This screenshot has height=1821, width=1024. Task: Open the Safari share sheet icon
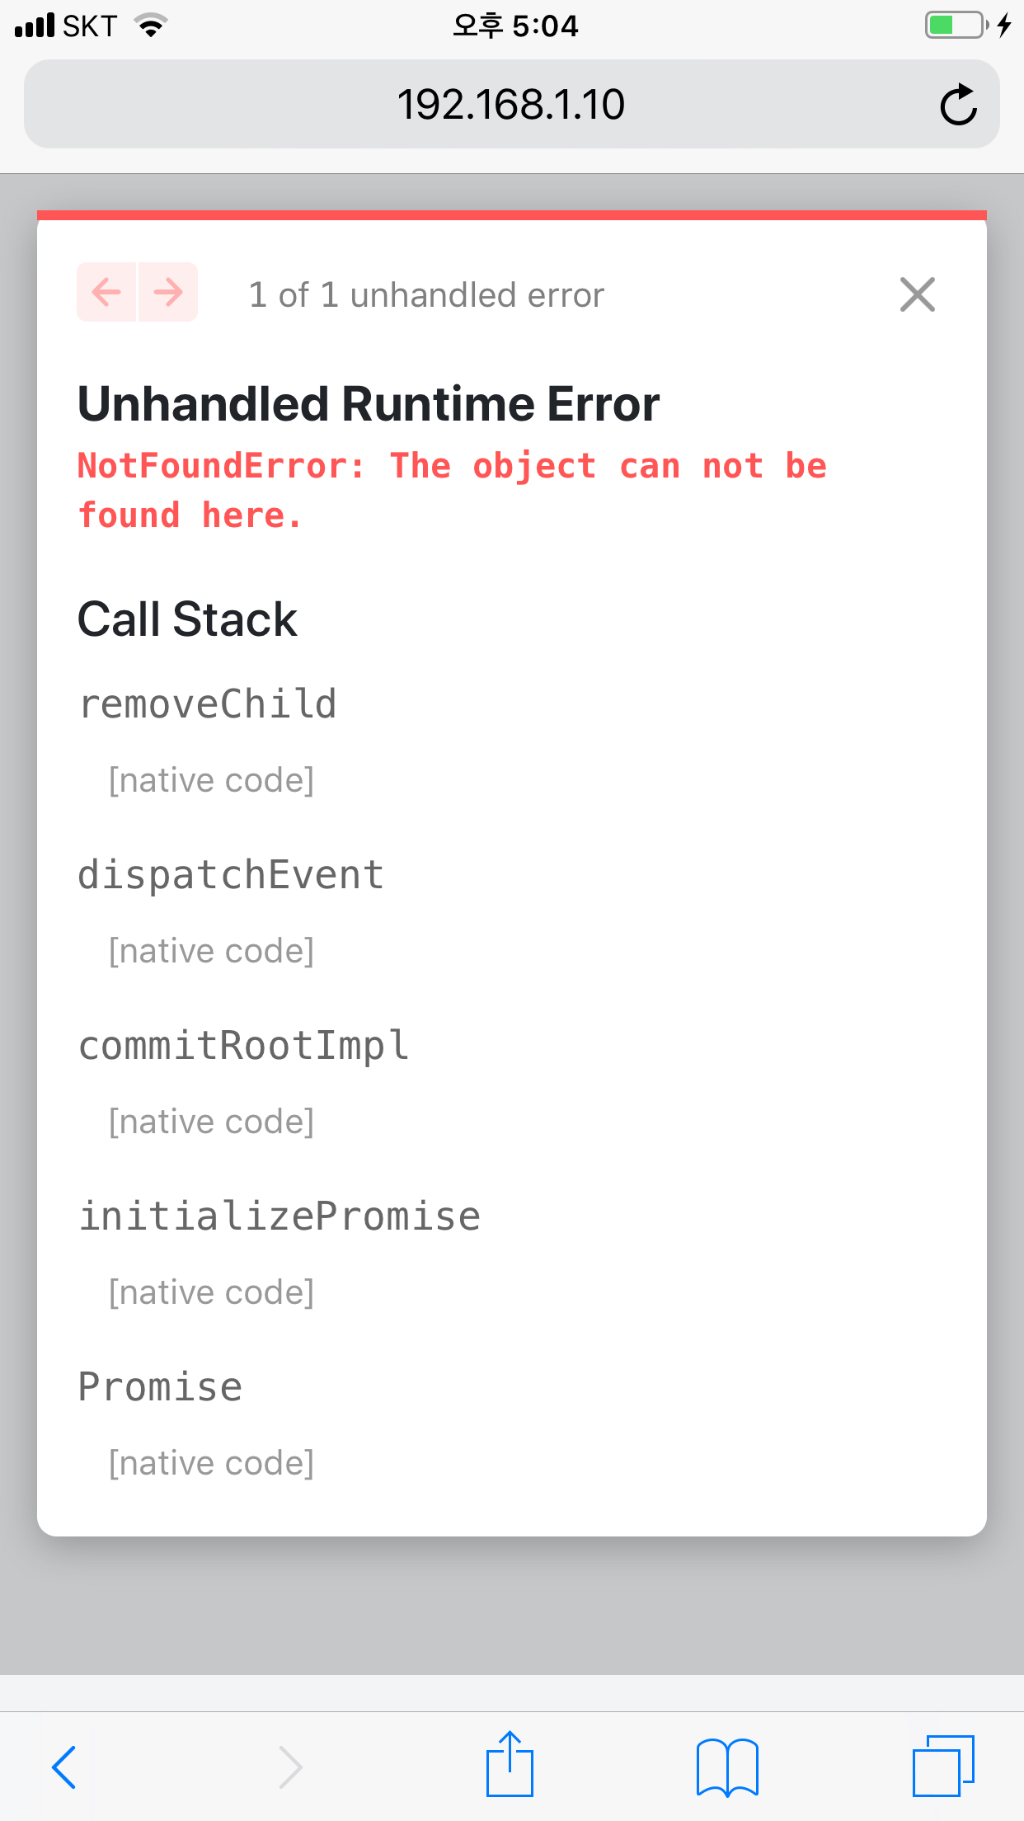[511, 1765]
